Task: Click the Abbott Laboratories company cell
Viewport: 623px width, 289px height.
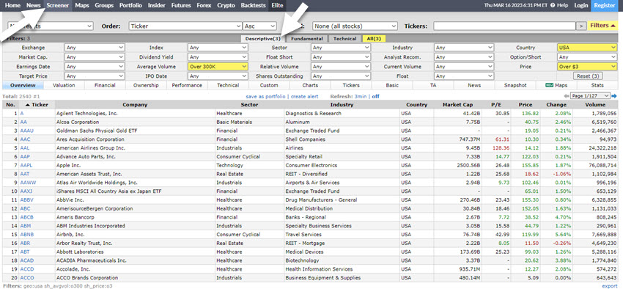Action: tap(135, 252)
